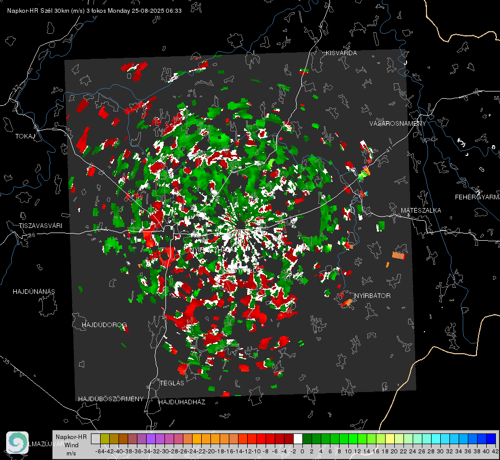Click the -64 tick label on the legend

click(100, 451)
